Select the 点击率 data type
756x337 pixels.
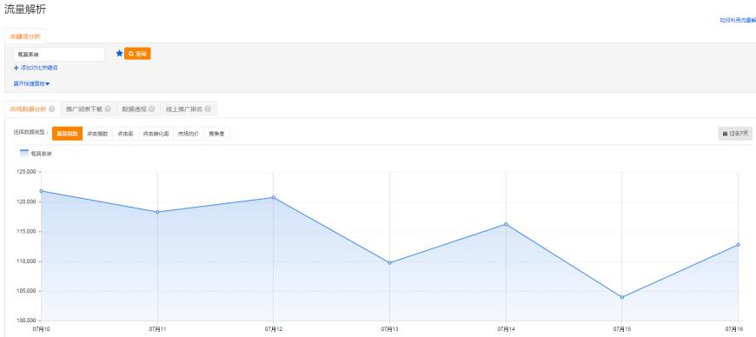(125, 134)
